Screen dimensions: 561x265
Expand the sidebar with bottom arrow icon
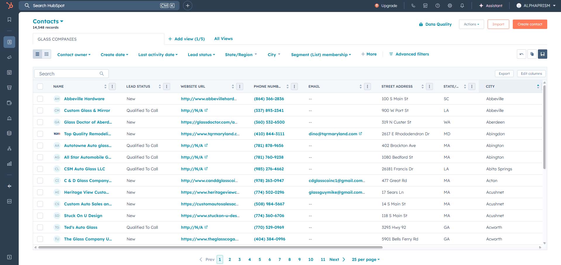9,257
